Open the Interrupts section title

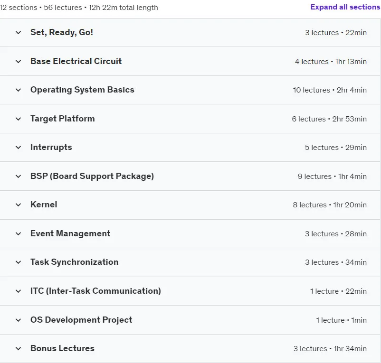click(x=51, y=147)
